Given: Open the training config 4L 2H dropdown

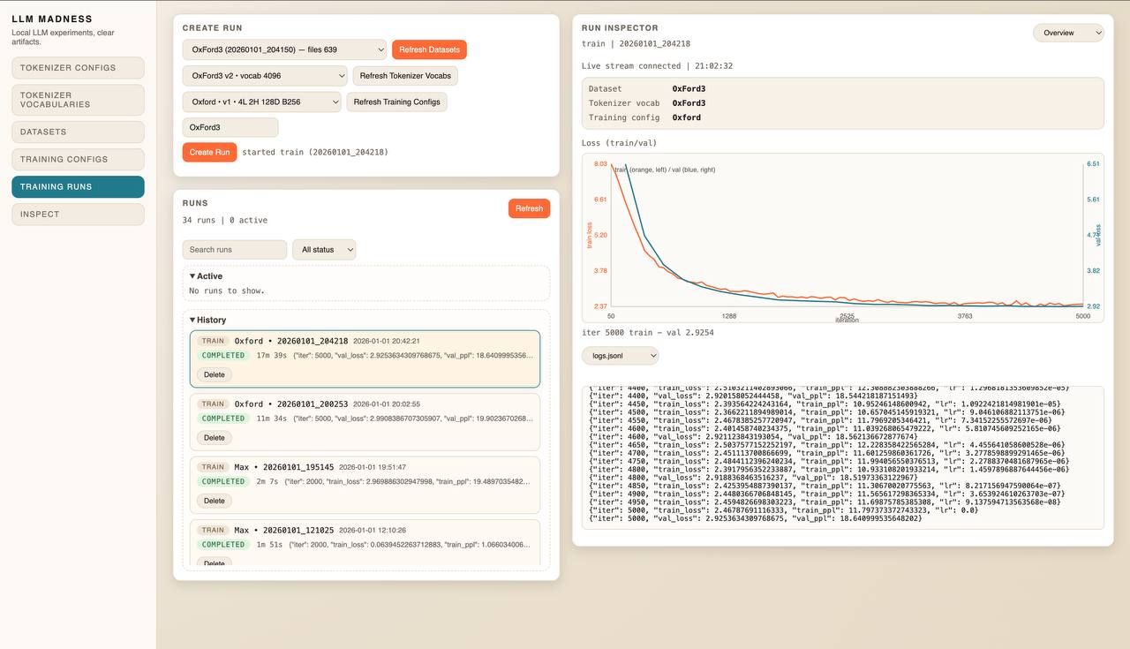Looking at the screenshot, I should (x=261, y=102).
